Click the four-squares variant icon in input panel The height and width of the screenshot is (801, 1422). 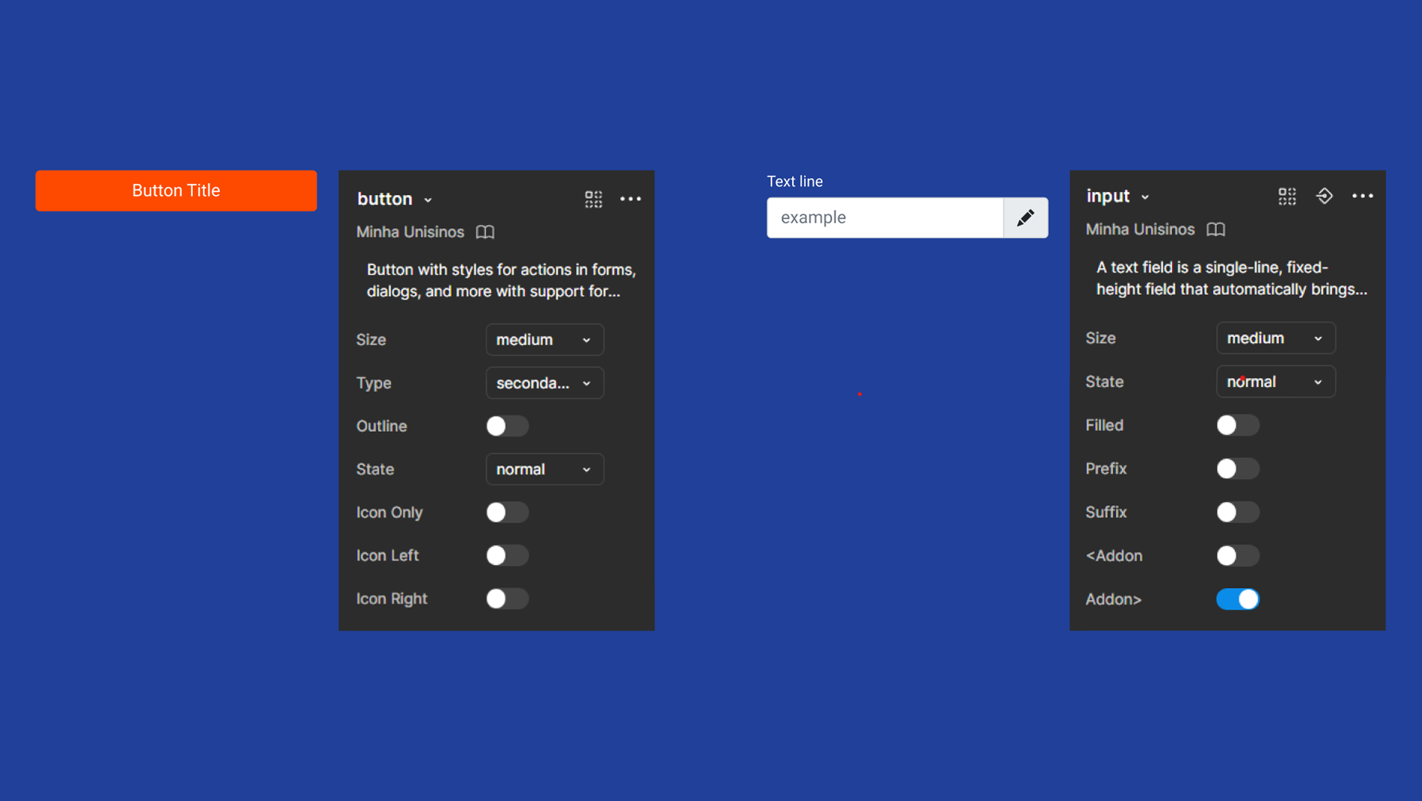pos(1287,197)
